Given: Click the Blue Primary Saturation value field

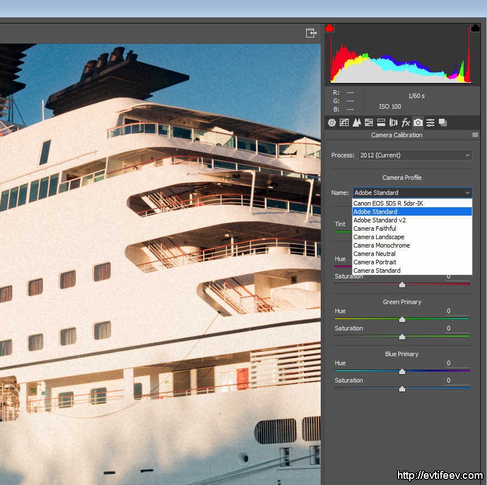Looking at the screenshot, I should (457, 381).
